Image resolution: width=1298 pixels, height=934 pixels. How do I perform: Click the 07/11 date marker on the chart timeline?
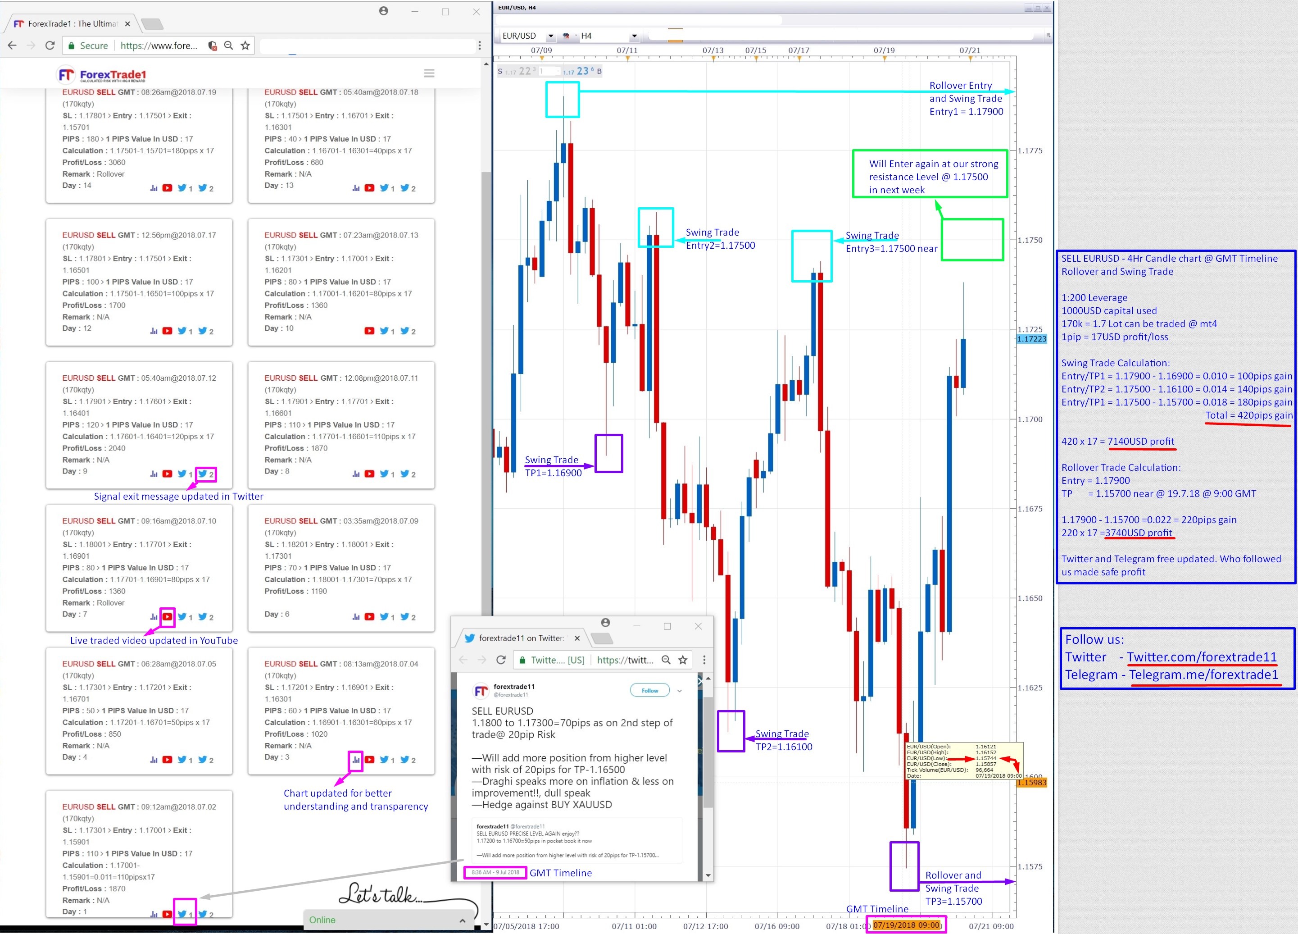pos(627,50)
